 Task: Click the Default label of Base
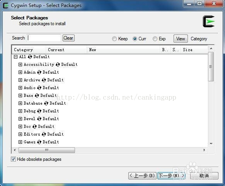tap(49, 95)
